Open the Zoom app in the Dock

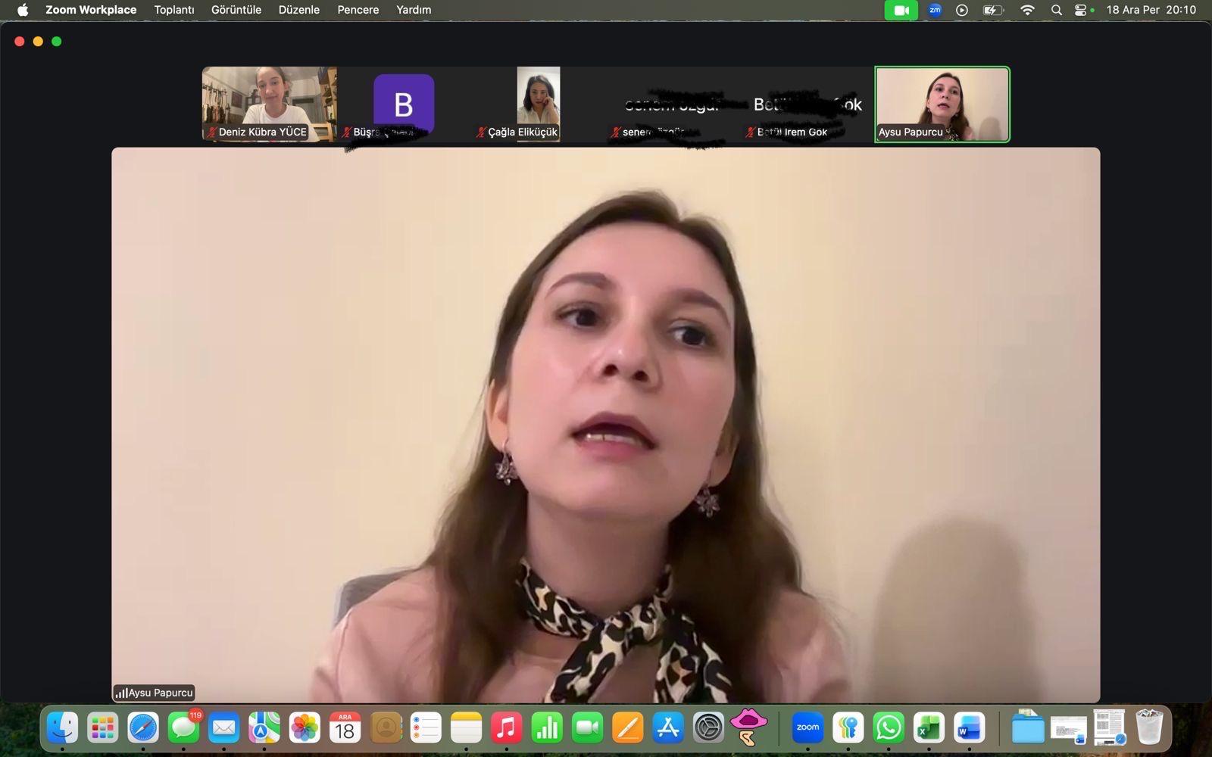tap(807, 728)
